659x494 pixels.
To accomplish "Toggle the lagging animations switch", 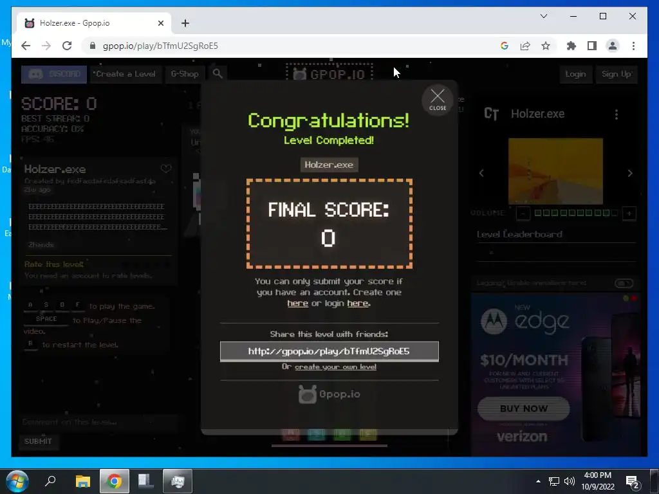I will (624, 283).
